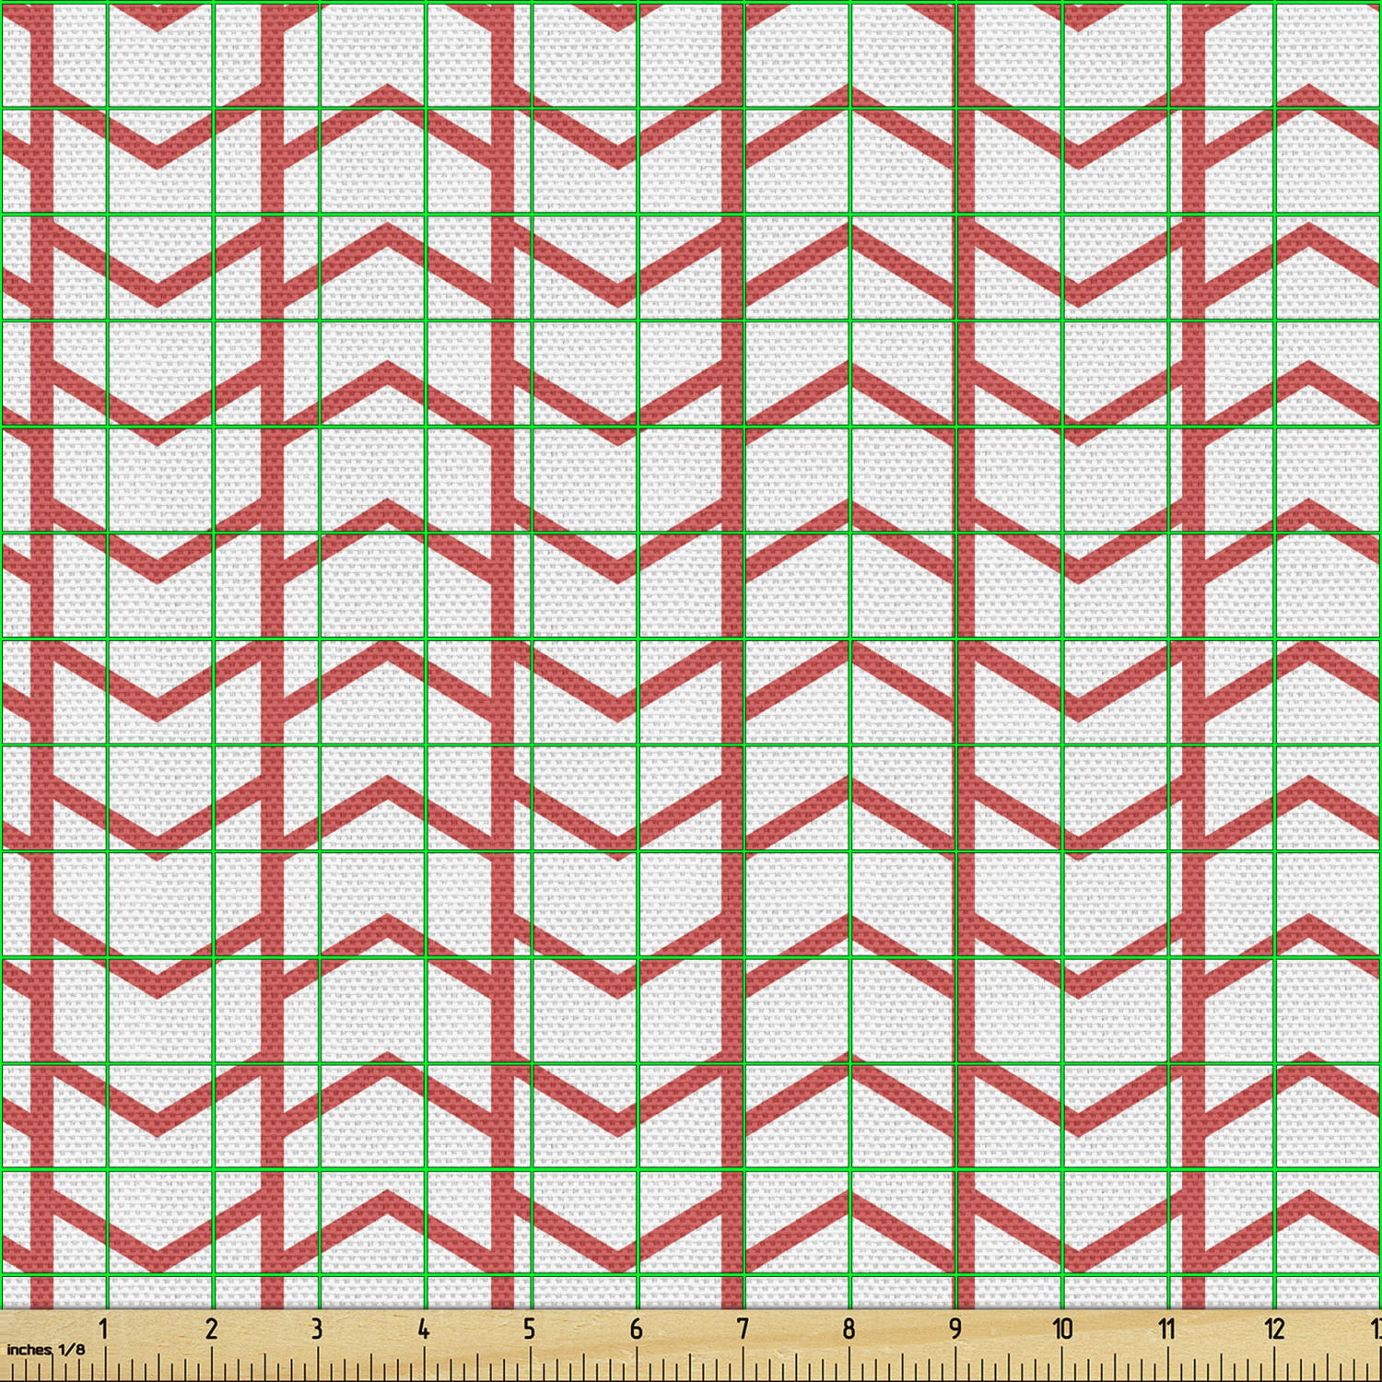Click the number 3 on the ruler
This screenshot has height=1382, width=1382.
click(x=317, y=1329)
